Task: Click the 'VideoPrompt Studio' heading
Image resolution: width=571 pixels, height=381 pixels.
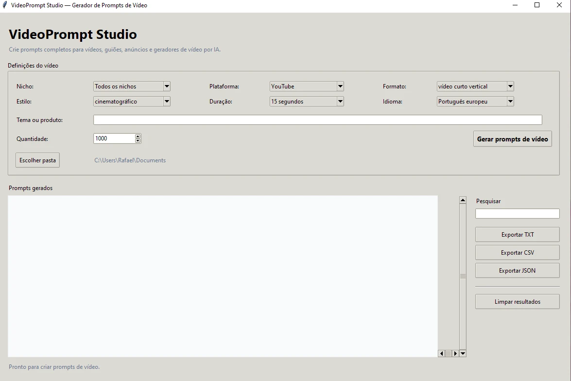Action: pyautogui.click(x=73, y=34)
